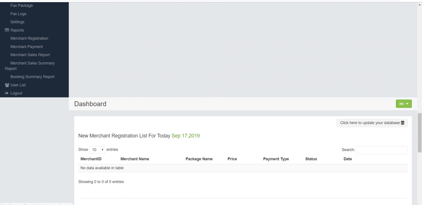Click update your database button
The width and height of the screenshot is (422, 205).
coord(370,123)
